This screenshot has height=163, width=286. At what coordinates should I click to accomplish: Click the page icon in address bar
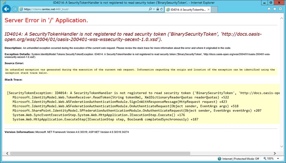(21, 9)
